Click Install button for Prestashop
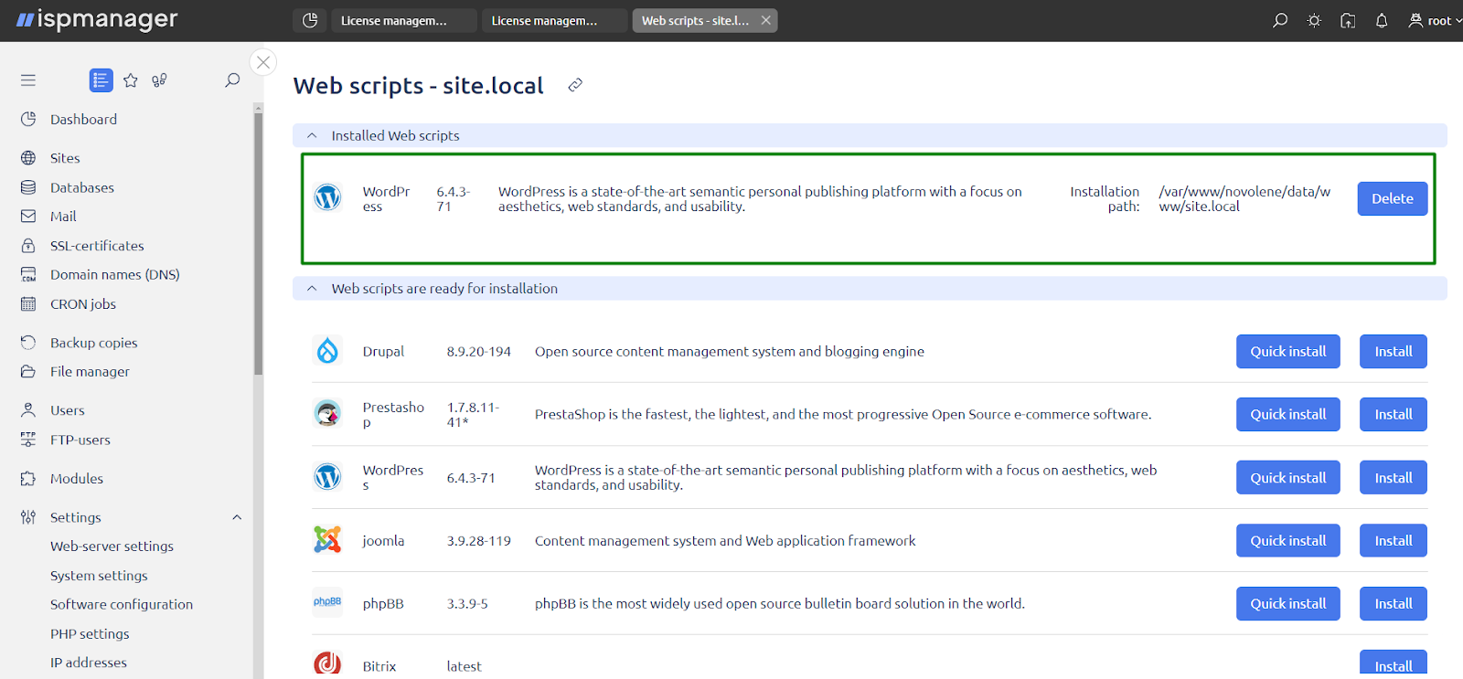The width and height of the screenshot is (1463, 679). 1394,414
